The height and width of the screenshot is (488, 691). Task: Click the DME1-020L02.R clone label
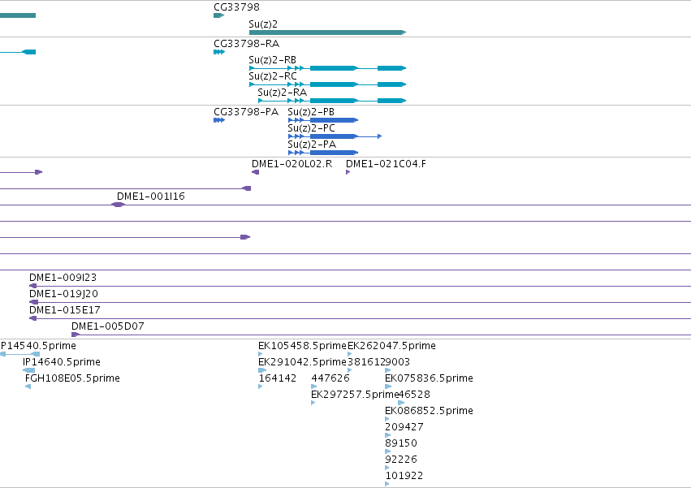pyautogui.click(x=292, y=164)
